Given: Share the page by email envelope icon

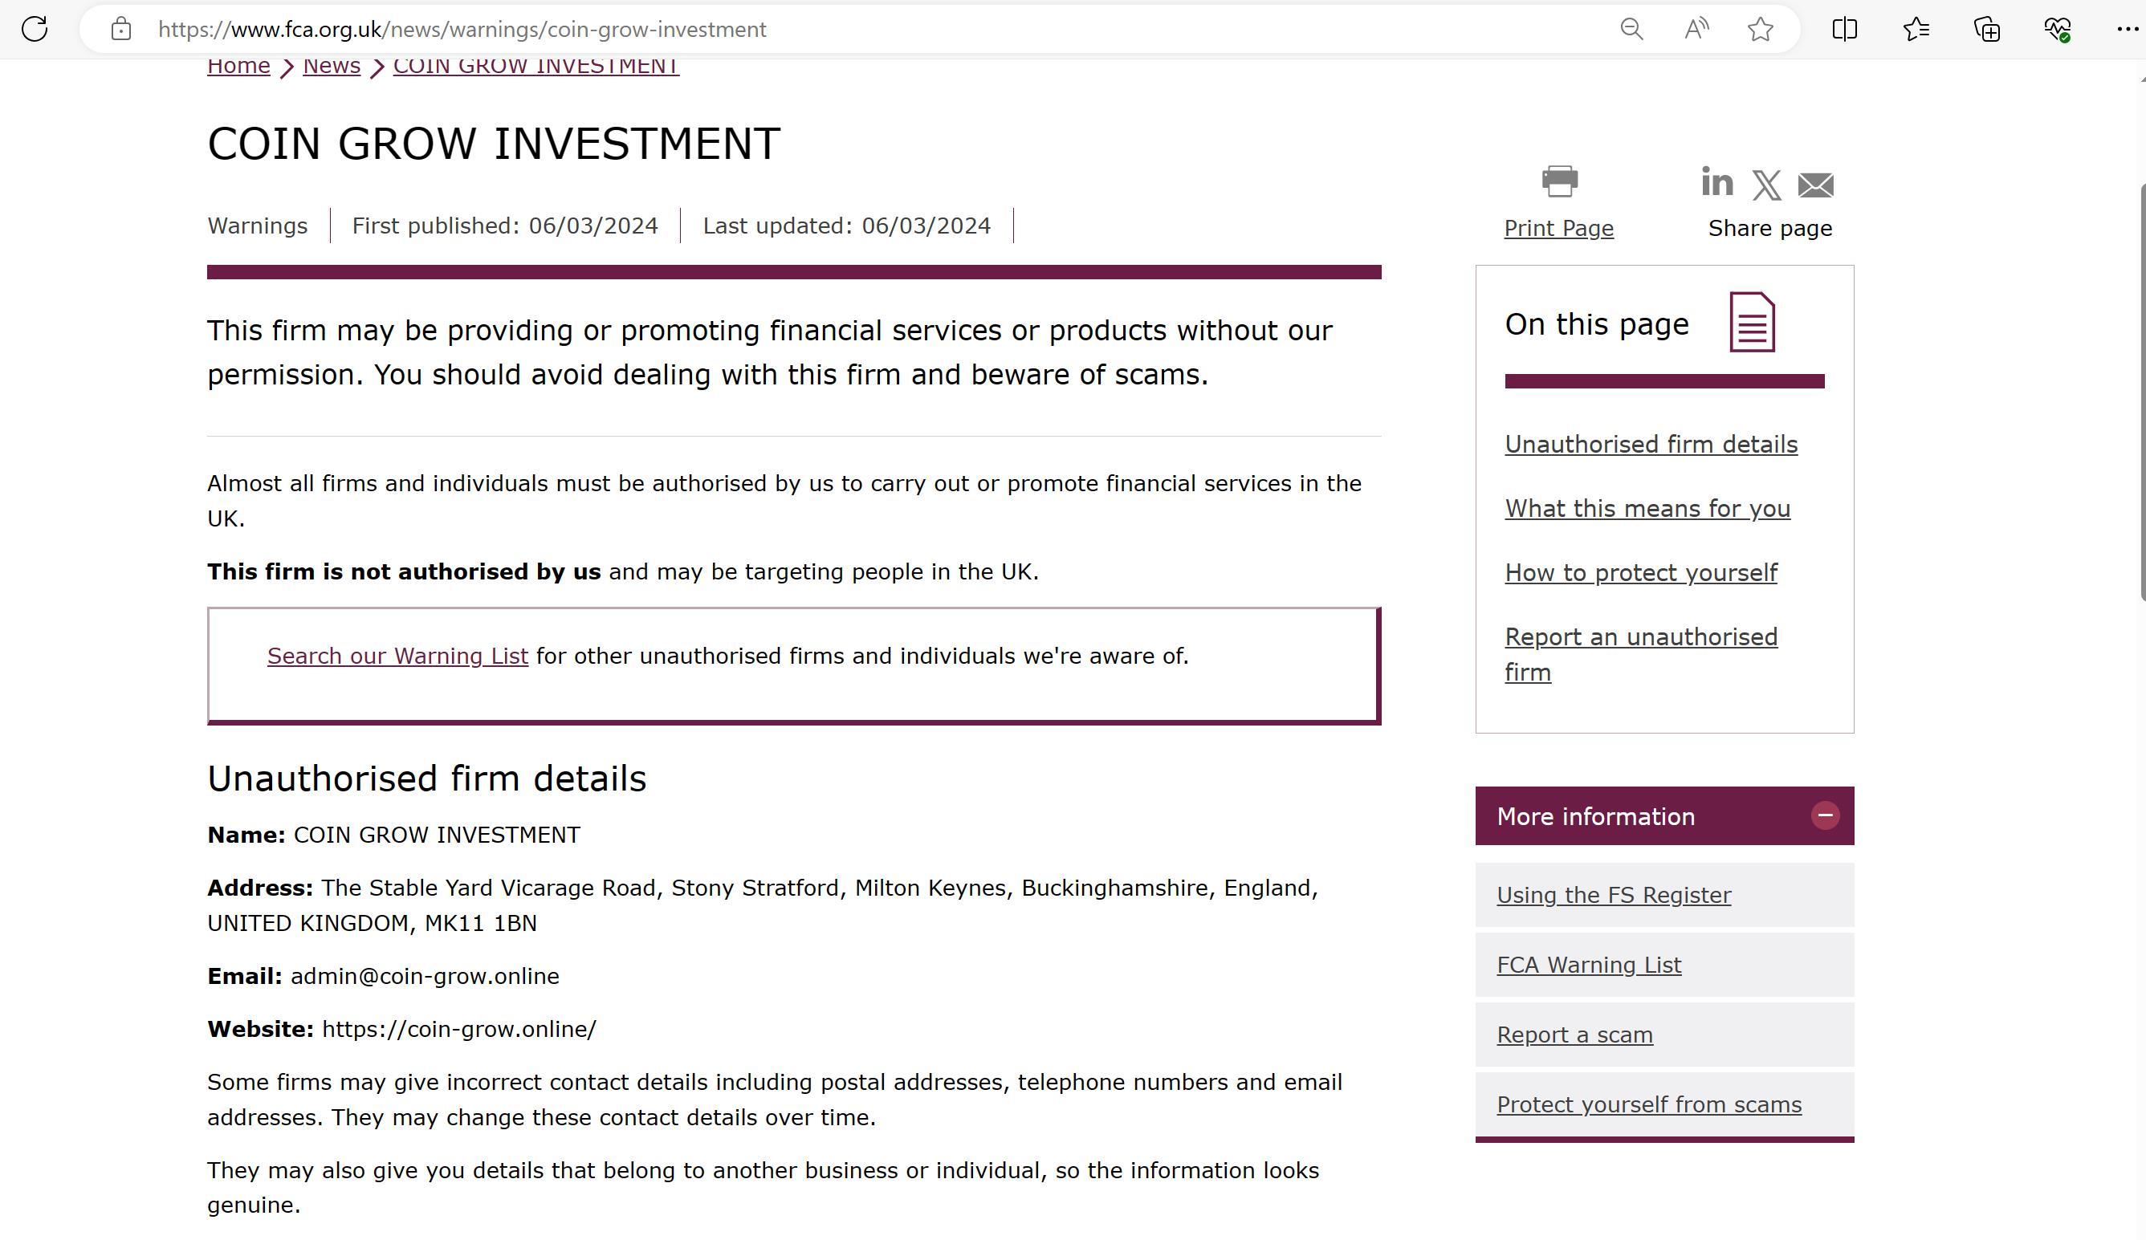Looking at the screenshot, I should [1815, 185].
